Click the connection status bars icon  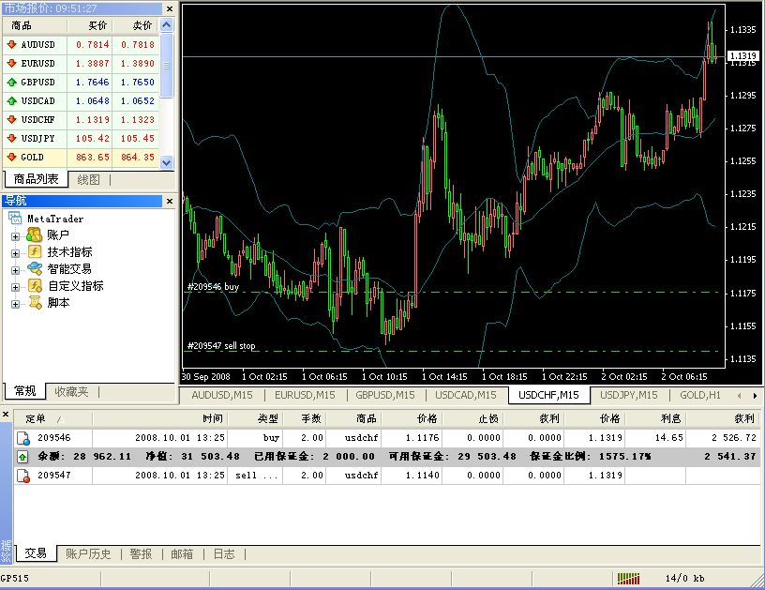627,578
